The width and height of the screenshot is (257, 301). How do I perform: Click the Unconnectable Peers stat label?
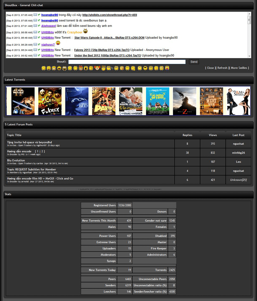[153, 279]
